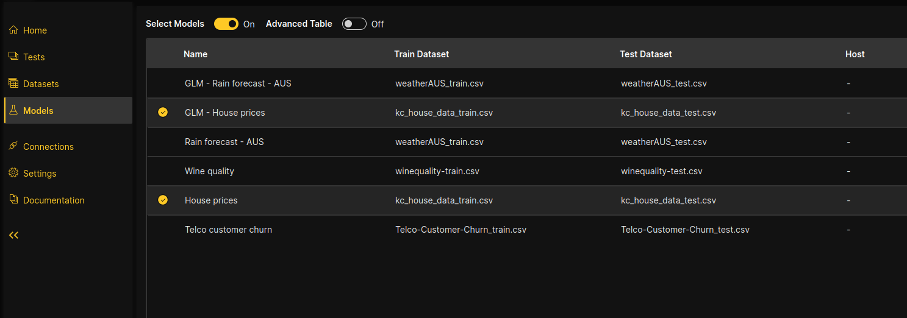Open the Datasets menu item

41,83
